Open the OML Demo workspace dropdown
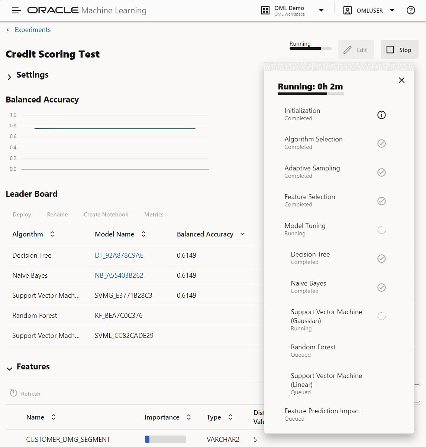The image size is (426, 447). click(322, 10)
